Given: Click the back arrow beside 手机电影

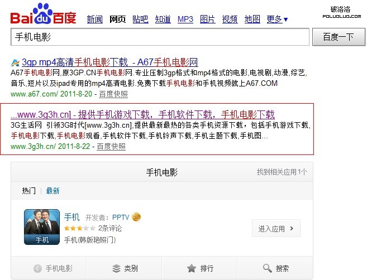Looking at the screenshot, I should click(x=37, y=268).
